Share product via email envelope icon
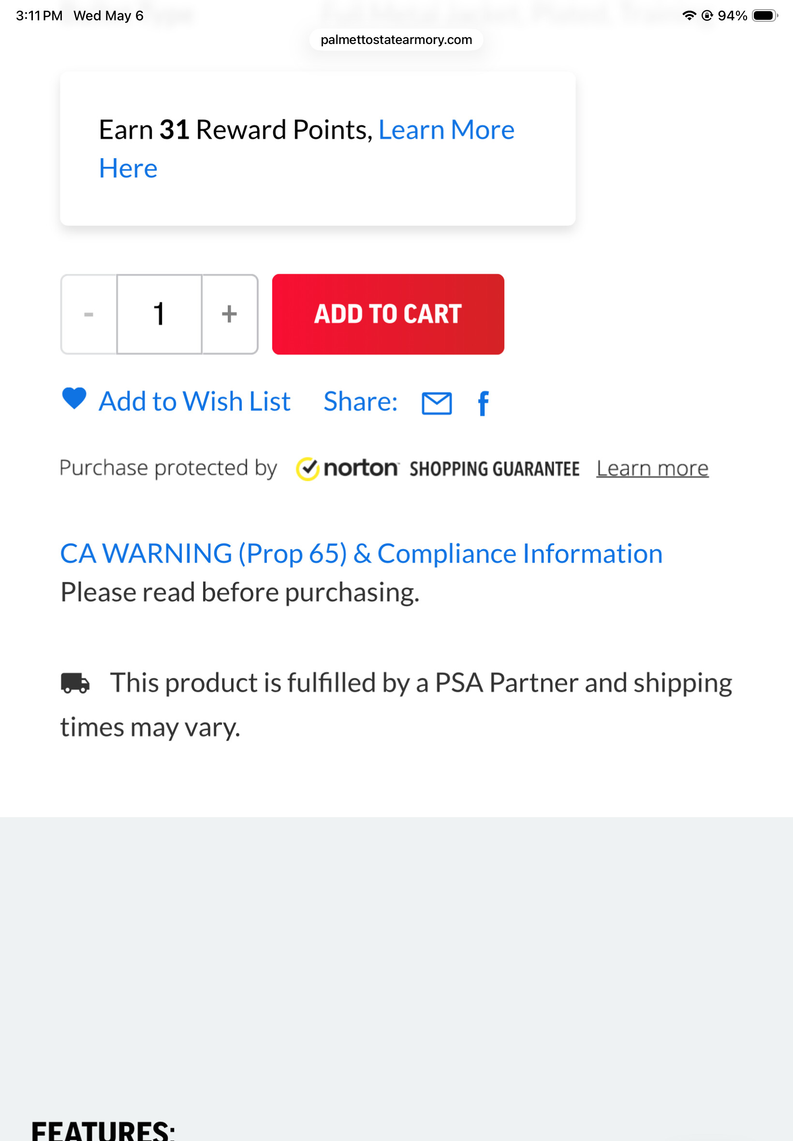The height and width of the screenshot is (1141, 793). tap(437, 403)
